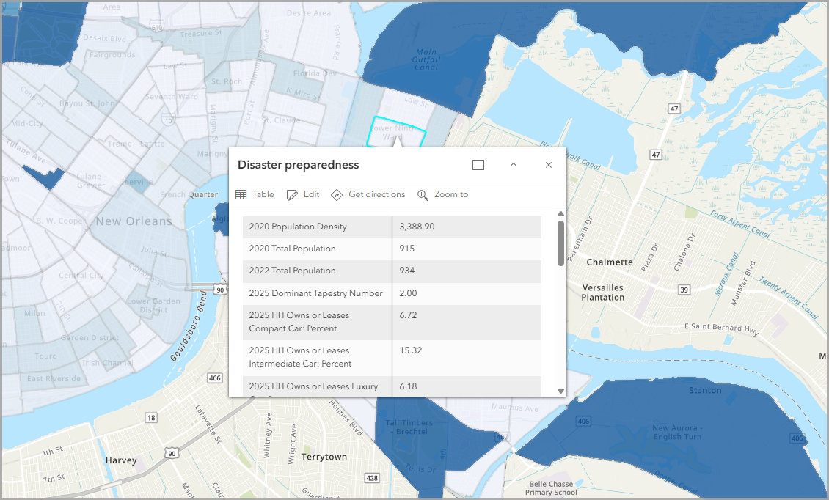
Task: Click the route 466 highway shield
Action: [215, 378]
